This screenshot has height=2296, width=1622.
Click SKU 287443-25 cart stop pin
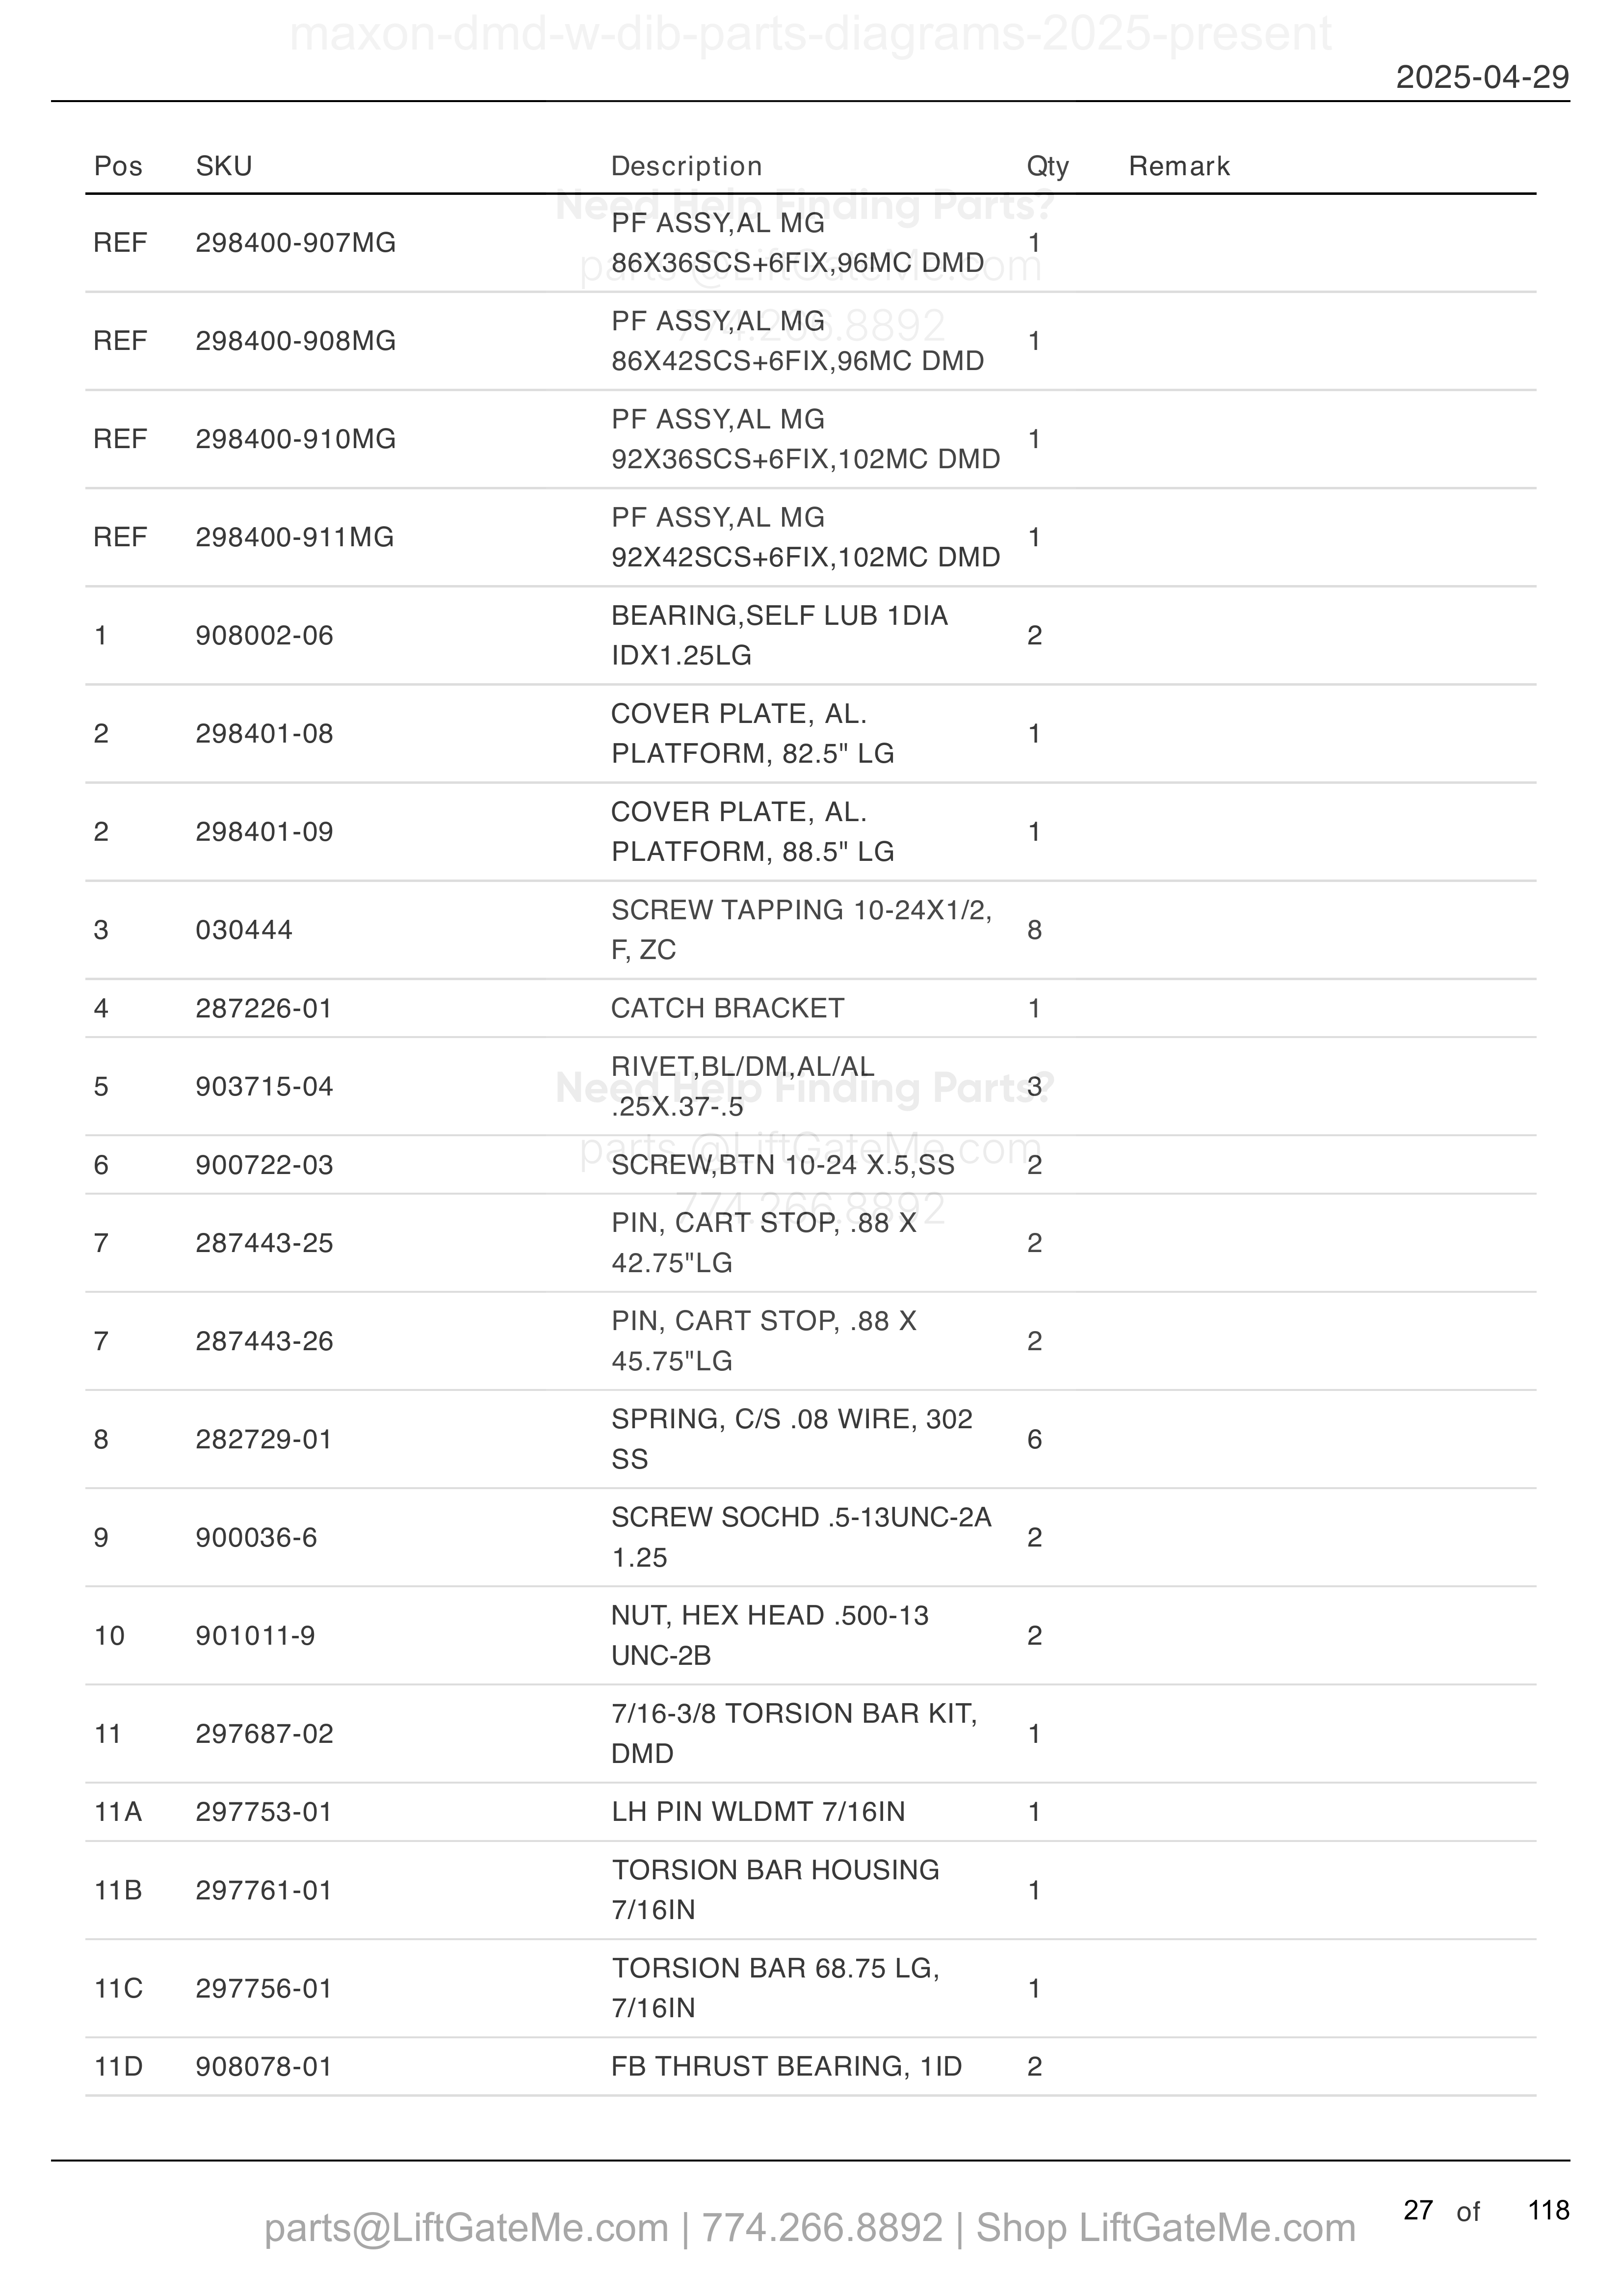point(265,1243)
